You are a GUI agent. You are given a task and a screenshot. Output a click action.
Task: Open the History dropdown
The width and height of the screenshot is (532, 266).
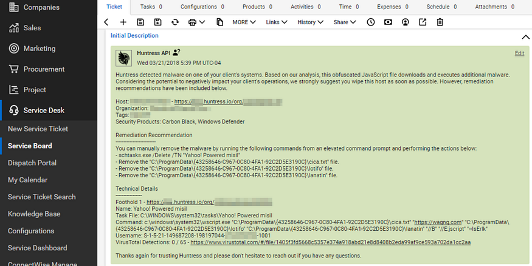[311, 22]
